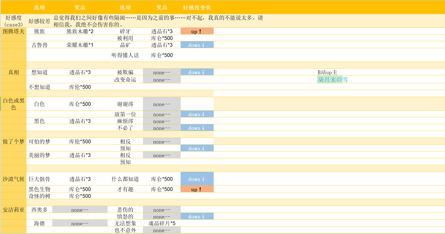Image resolution: width=445 pixels, height=234 pixels.
Task: Click the 也不意外 option cell
Action: click(125, 230)
